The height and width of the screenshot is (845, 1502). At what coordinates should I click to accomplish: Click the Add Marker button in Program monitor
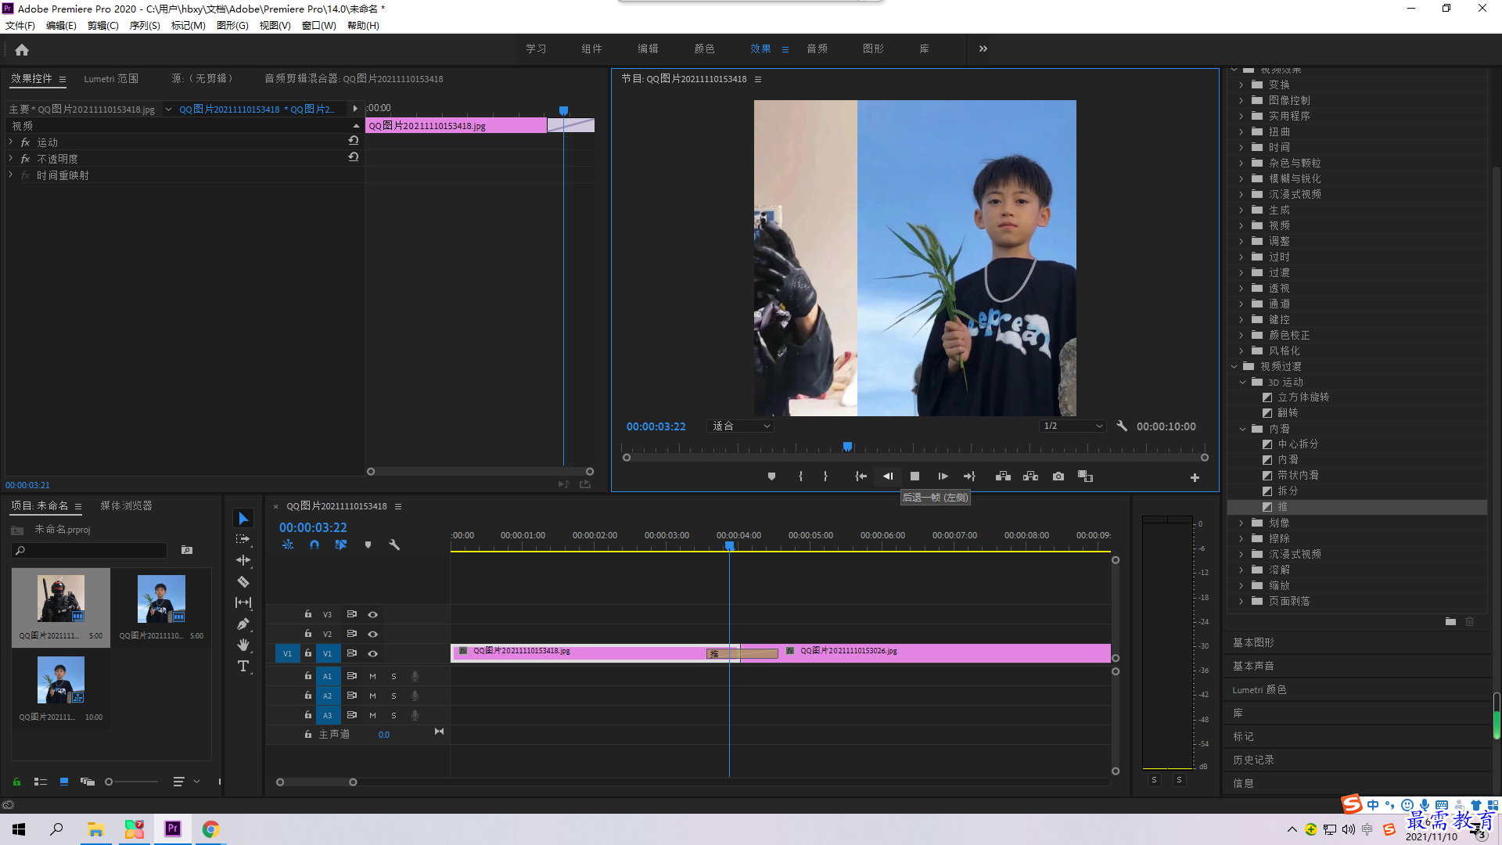click(x=771, y=476)
